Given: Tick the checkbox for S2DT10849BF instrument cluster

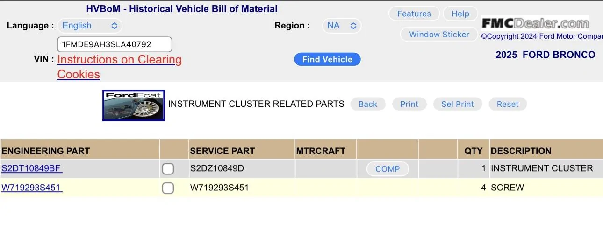Looking at the screenshot, I should 168,169.
